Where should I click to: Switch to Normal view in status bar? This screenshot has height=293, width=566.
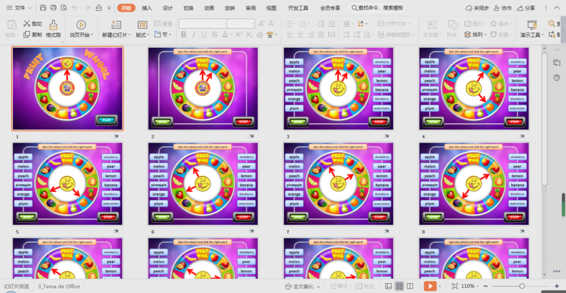click(x=388, y=286)
